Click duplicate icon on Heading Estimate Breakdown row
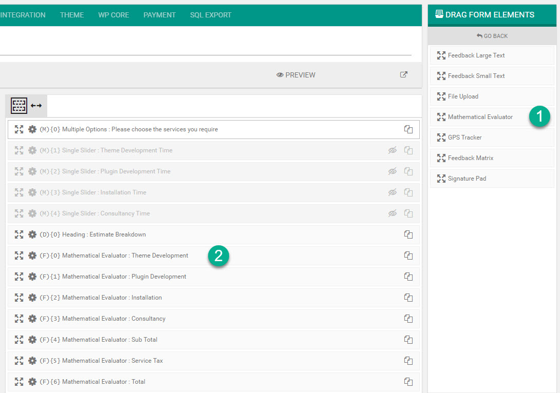 [408, 234]
